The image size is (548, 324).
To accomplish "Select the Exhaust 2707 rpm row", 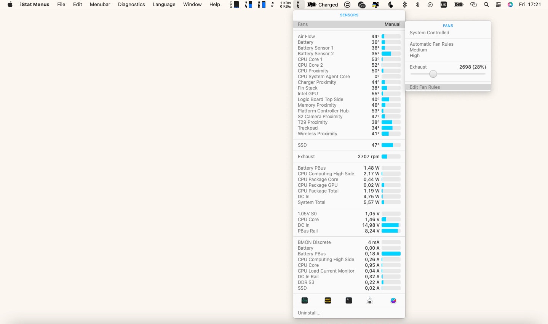I will tap(349, 157).
